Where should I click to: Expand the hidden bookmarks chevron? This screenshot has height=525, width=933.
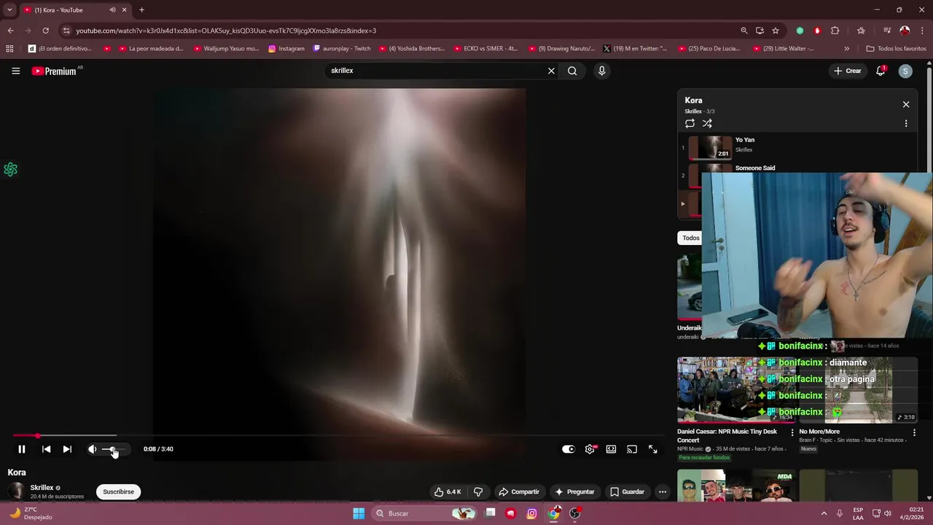coord(846,49)
